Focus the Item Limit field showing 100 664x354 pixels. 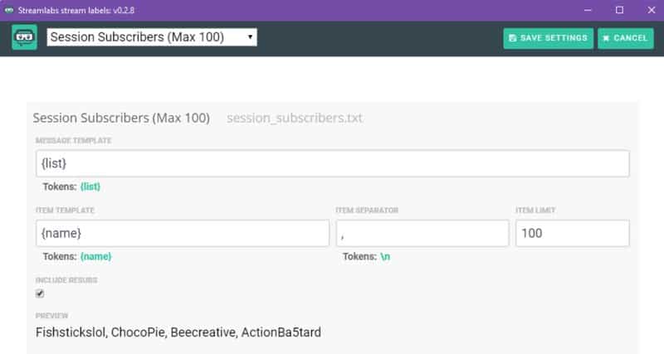click(573, 233)
